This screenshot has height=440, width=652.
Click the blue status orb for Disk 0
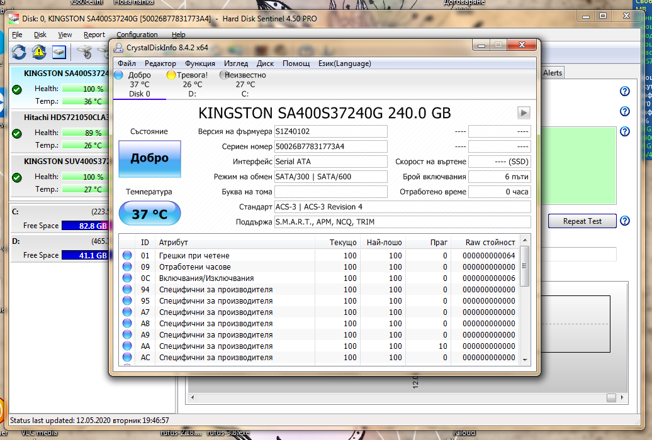click(x=119, y=75)
